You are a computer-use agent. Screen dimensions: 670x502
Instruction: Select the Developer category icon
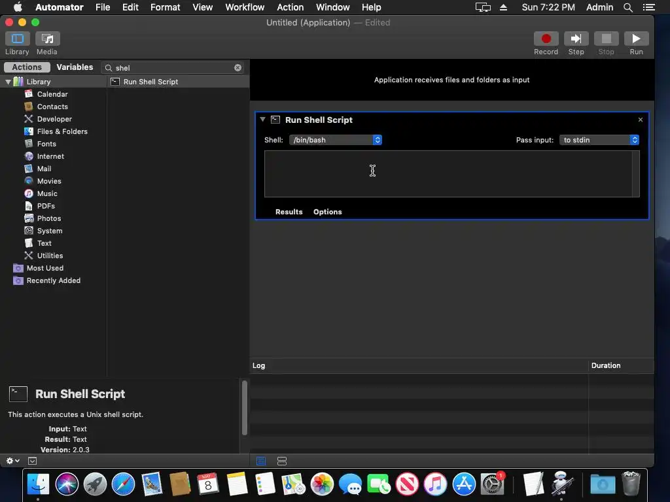[x=29, y=119]
